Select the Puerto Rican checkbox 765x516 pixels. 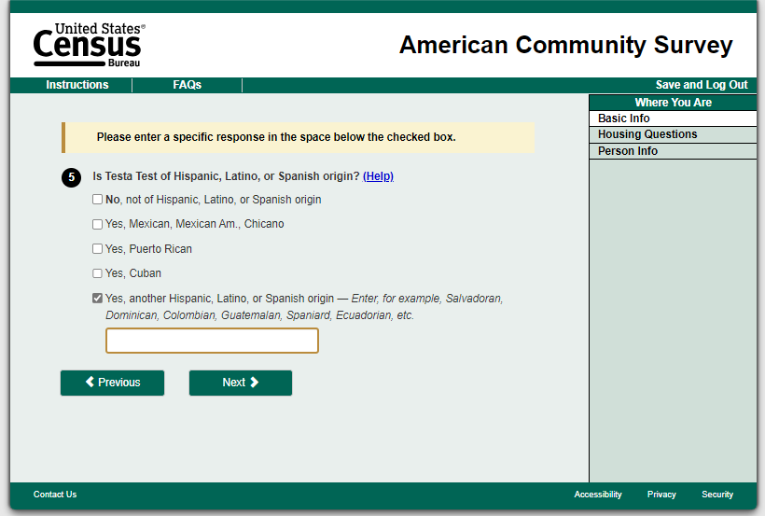pyautogui.click(x=98, y=249)
